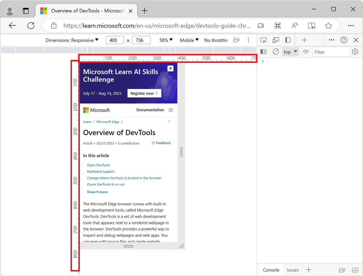Image resolution: width=363 pixels, height=276 pixels.
Task: Open the Mobile device type dropdown
Action: [x=189, y=40]
